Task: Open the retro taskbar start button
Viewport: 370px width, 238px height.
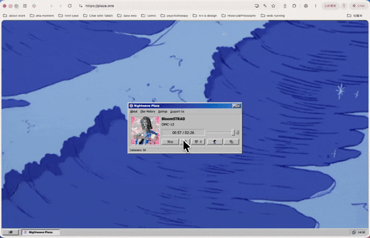Action: 10,232
